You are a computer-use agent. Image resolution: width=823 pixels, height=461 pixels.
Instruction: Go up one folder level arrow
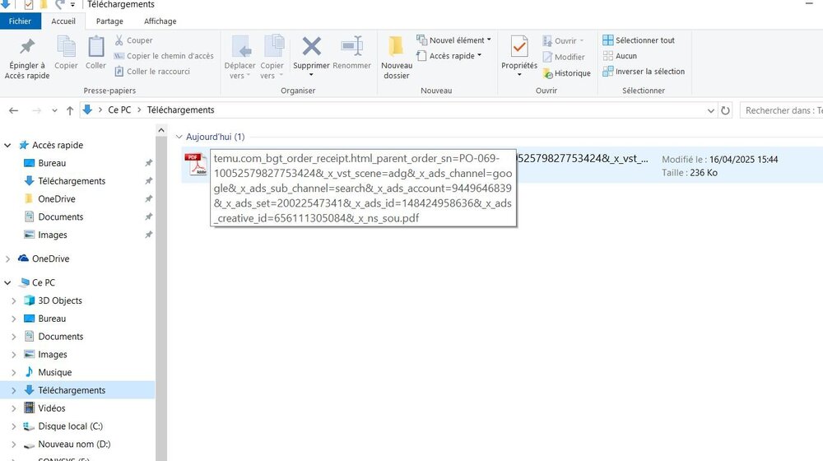(70, 110)
